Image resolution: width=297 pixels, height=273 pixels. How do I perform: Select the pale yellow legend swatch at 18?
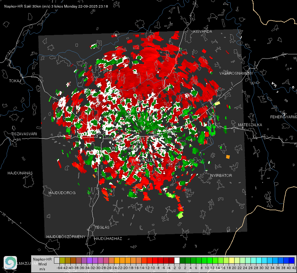click(232, 260)
